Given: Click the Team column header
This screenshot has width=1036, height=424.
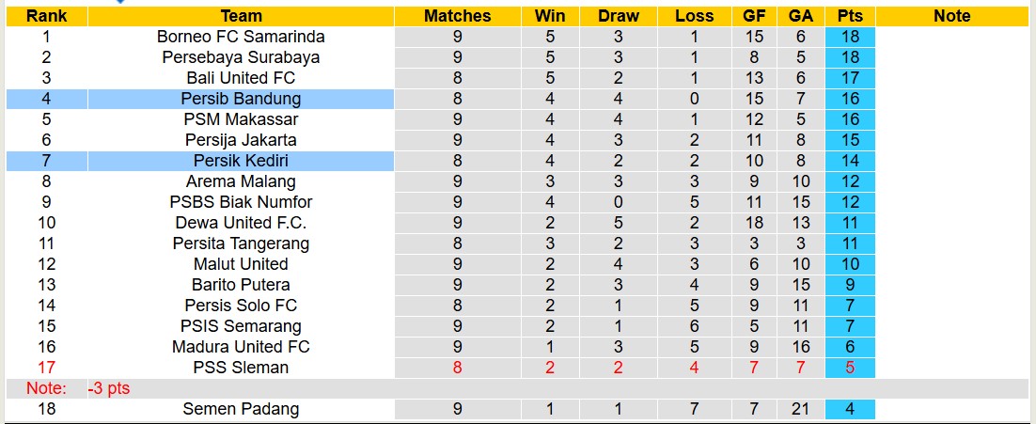Looking at the screenshot, I should point(241,16).
